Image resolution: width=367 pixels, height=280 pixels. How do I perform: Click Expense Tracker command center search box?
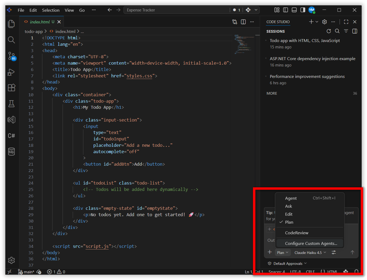177,10
